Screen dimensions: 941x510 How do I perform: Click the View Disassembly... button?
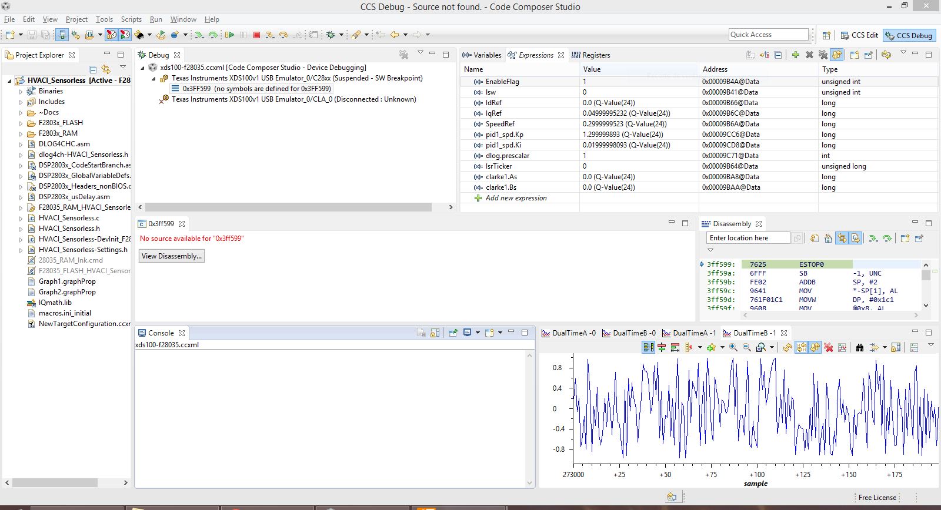tap(172, 256)
